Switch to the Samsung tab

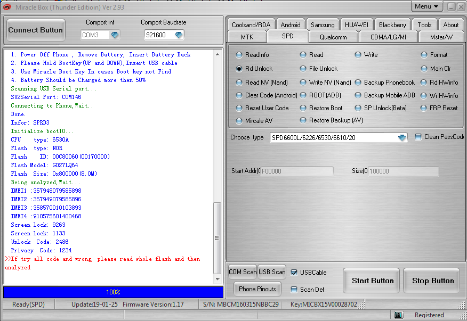click(323, 24)
